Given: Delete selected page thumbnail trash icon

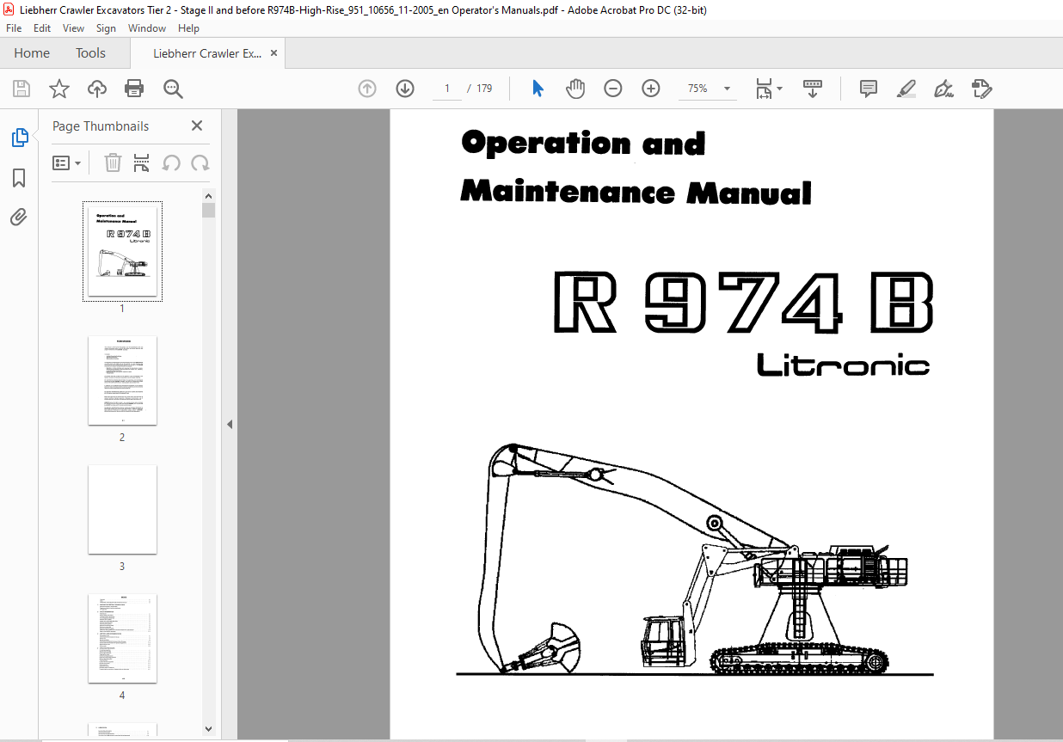Looking at the screenshot, I should pyautogui.click(x=113, y=163).
